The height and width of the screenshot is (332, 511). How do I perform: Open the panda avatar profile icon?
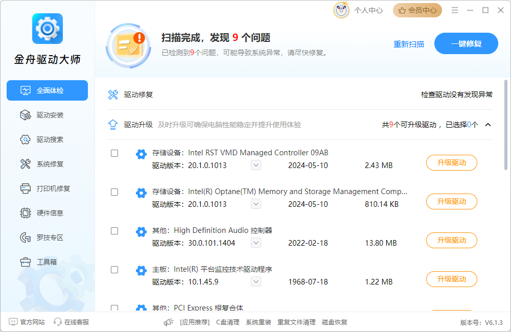341,10
